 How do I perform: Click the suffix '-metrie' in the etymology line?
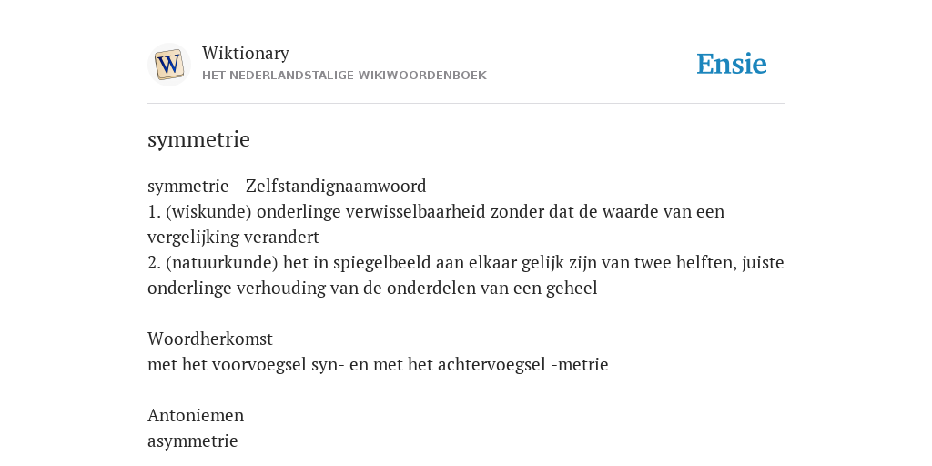click(x=580, y=364)
